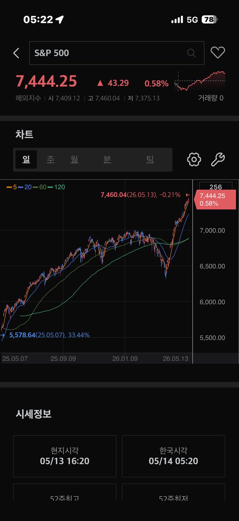
Task: Tap the 거래량 0 volume text
Action: coord(210,98)
